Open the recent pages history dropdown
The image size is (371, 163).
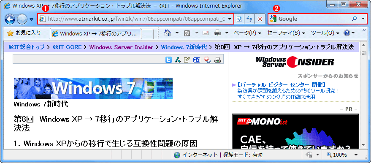(32, 19)
